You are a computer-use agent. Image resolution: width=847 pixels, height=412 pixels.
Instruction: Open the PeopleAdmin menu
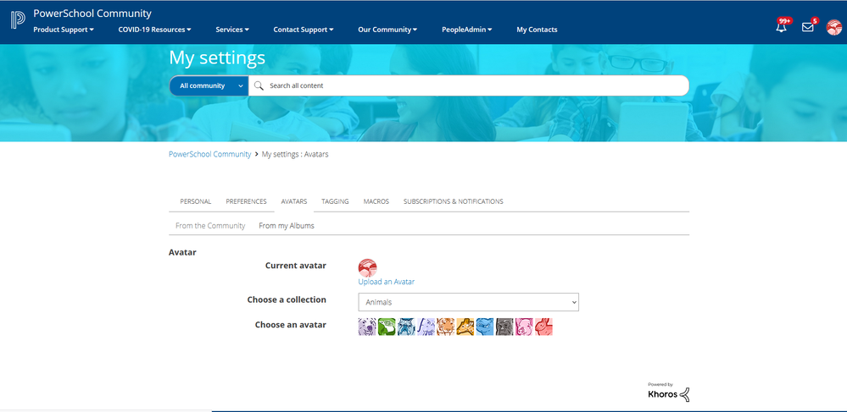point(466,30)
